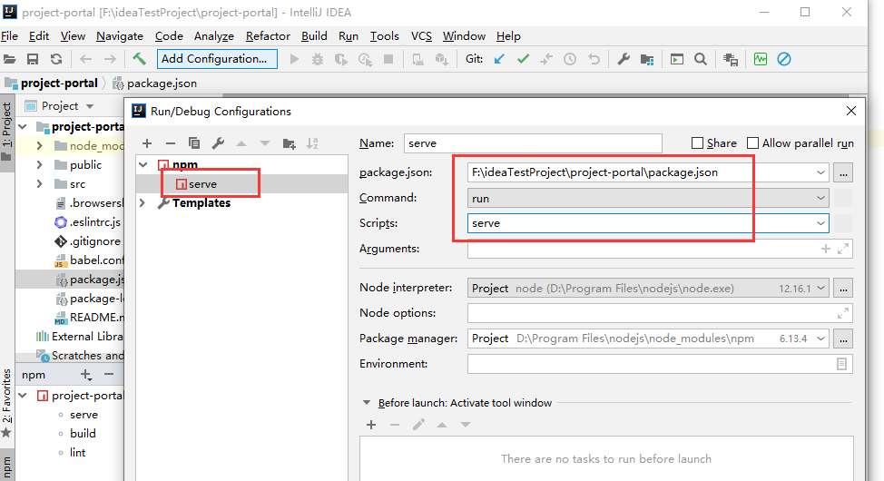Tick the Share checkbox

click(697, 143)
